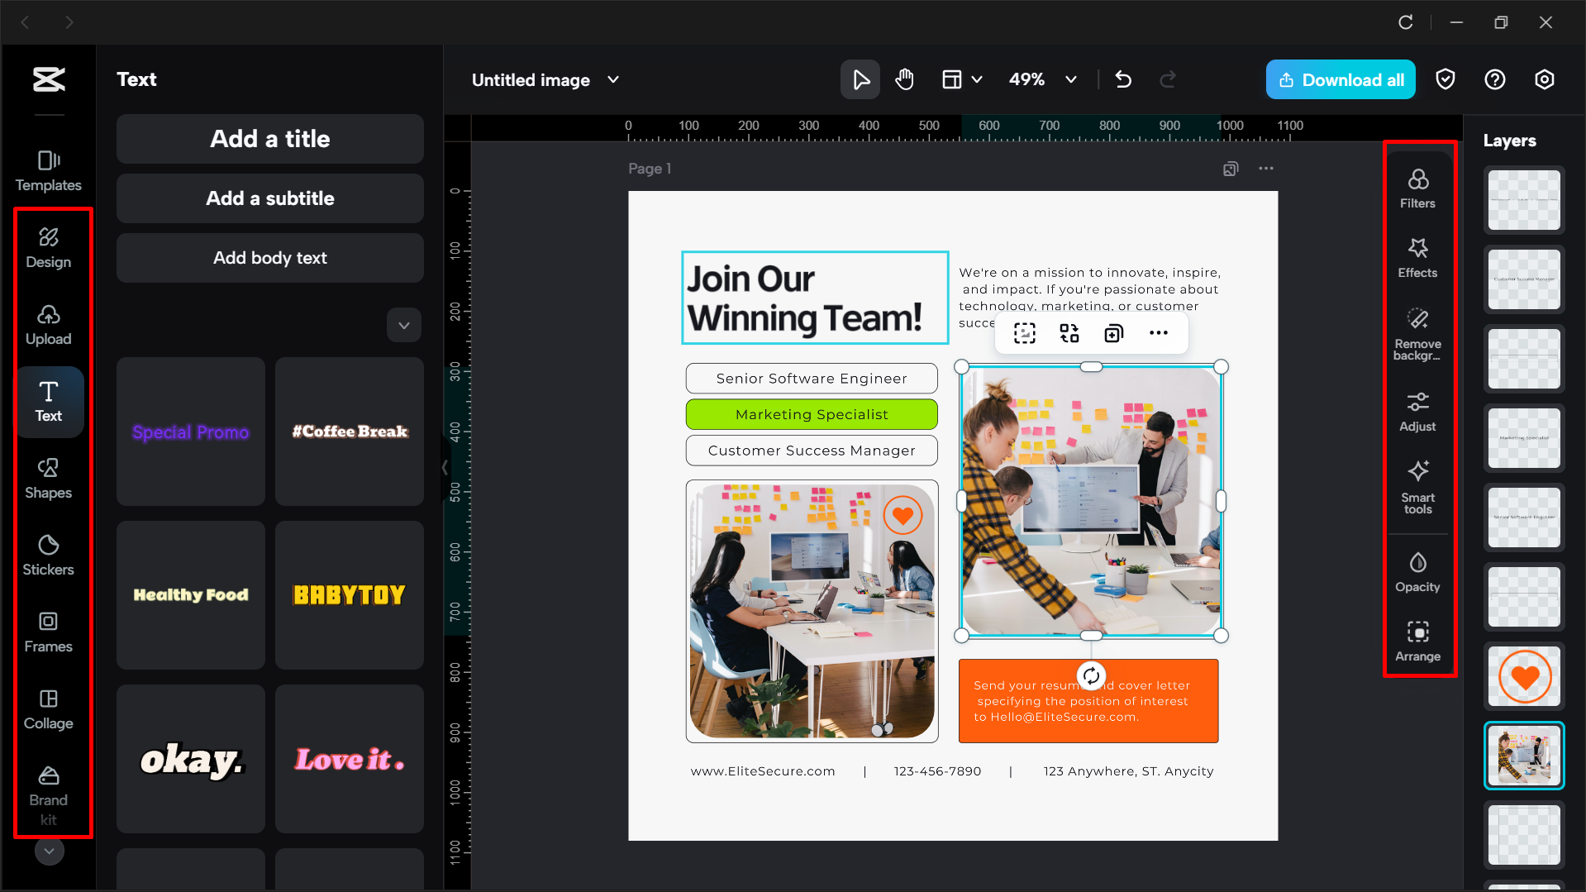
Task: Open the Shapes panel
Action: pyautogui.click(x=49, y=478)
